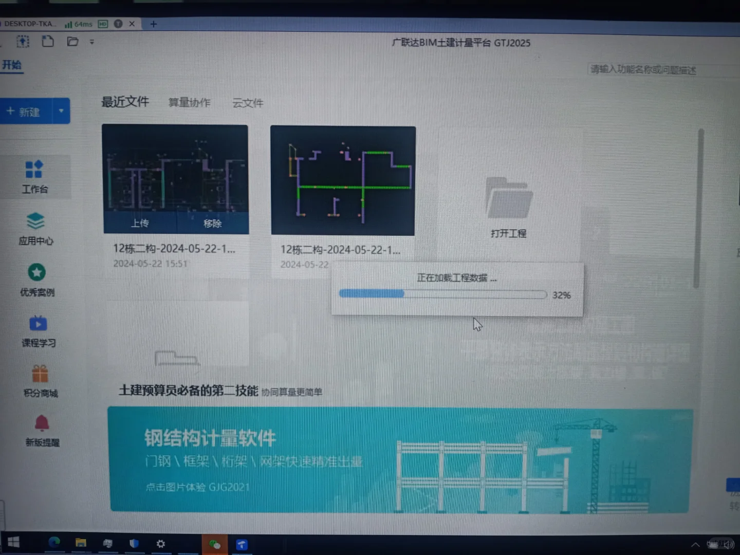The width and height of the screenshot is (740, 555).
Task: Switch to the 算量协作 tab
Action: pyautogui.click(x=189, y=102)
